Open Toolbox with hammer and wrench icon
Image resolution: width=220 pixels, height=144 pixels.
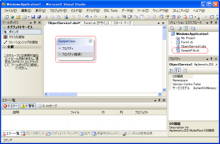tap(179, 17)
